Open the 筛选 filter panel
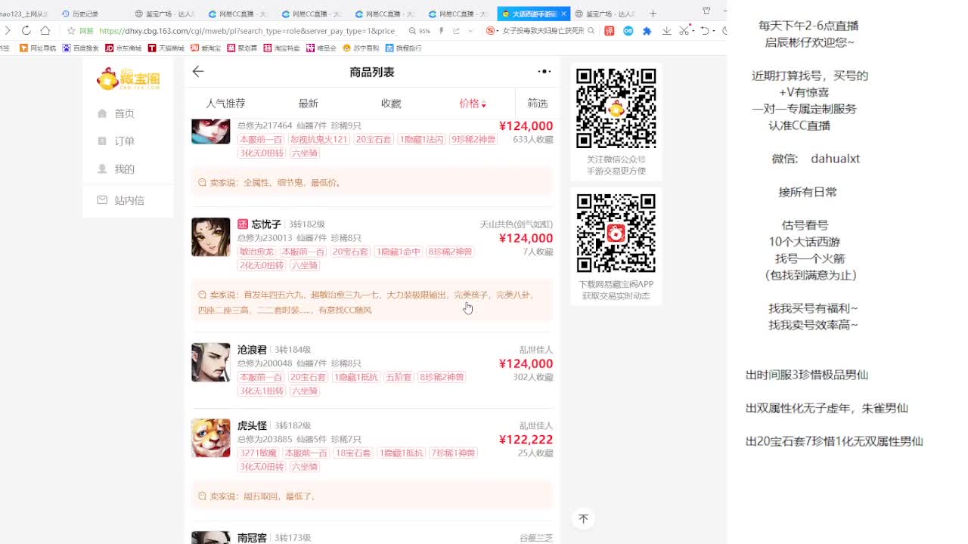 (x=538, y=104)
